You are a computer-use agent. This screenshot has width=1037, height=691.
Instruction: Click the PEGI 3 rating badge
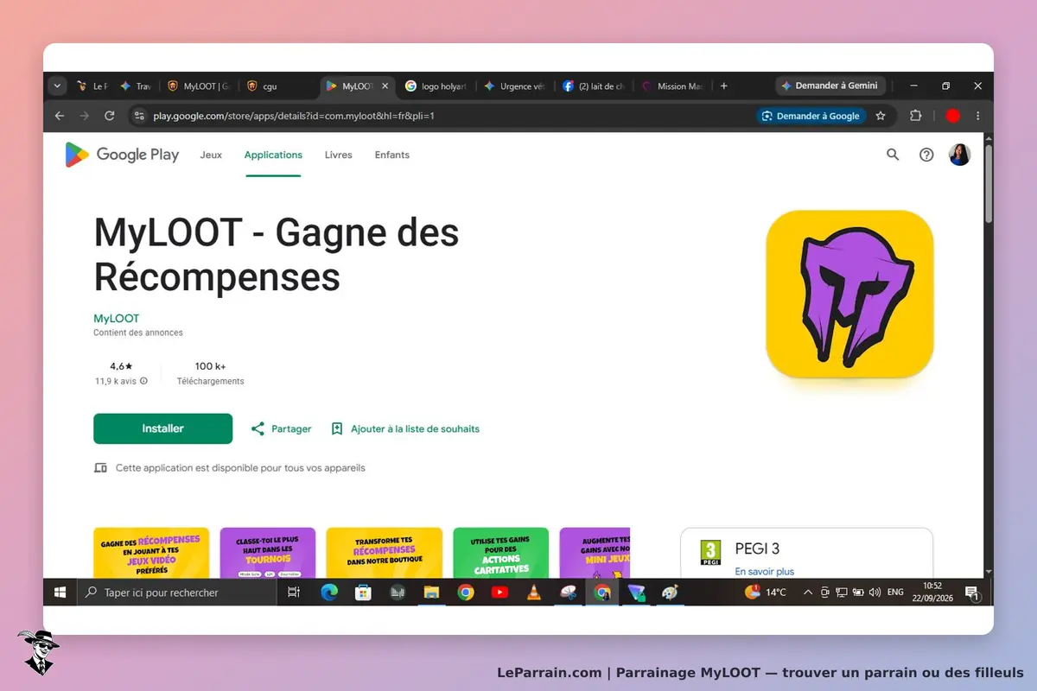click(x=710, y=553)
